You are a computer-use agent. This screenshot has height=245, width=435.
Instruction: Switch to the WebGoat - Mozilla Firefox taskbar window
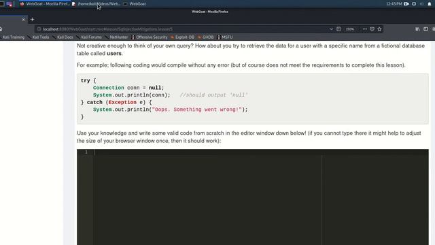point(44,4)
